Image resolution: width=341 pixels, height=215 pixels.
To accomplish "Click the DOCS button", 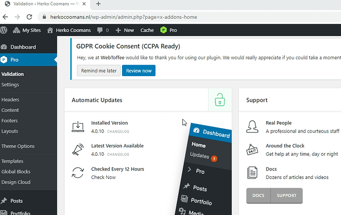I will click(x=258, y=196).
